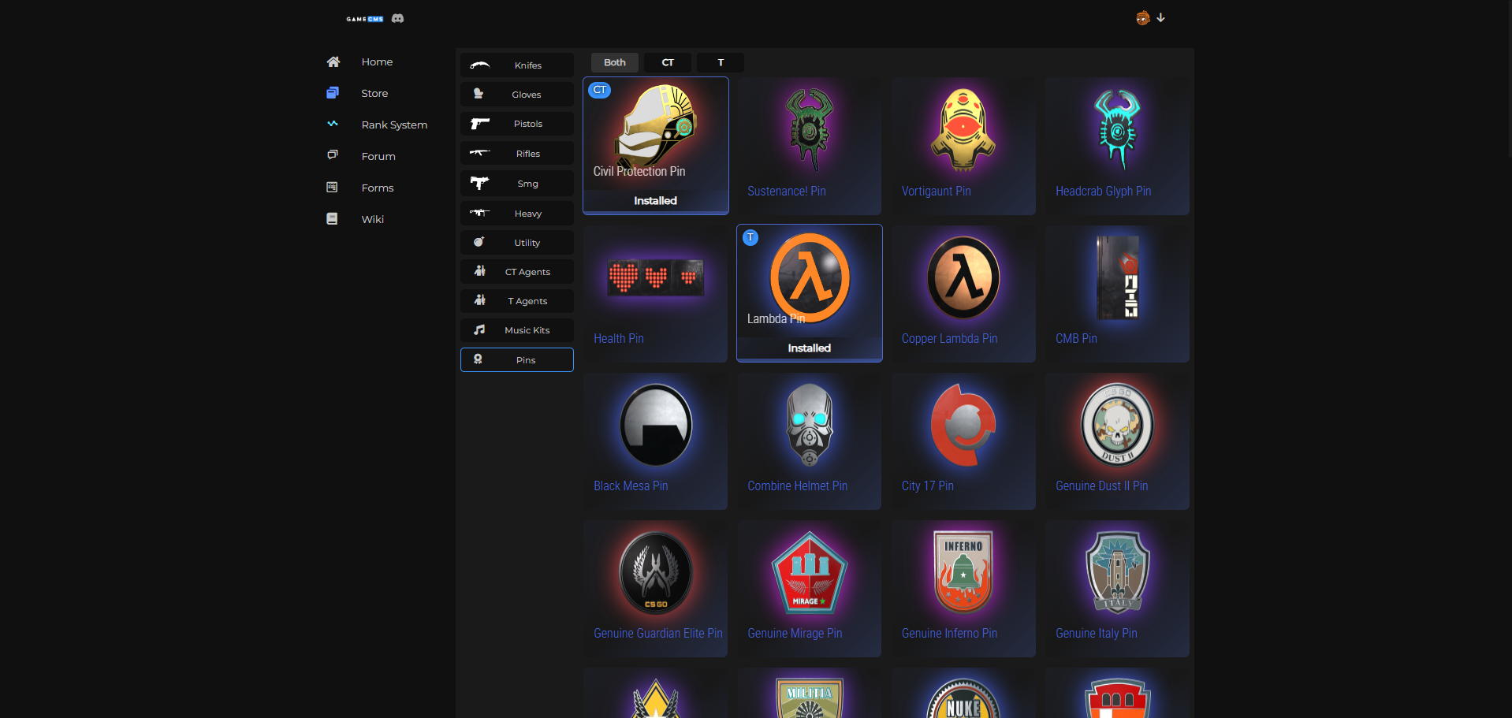
Task: Choose the Genuine Guardian Elite Pin
Action: click(656, 588)
